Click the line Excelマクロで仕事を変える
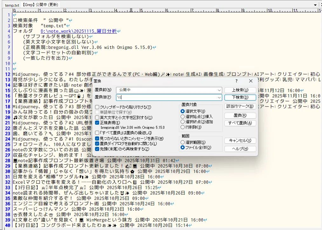This screenshot has width=322, height=230. coord(112,182)
